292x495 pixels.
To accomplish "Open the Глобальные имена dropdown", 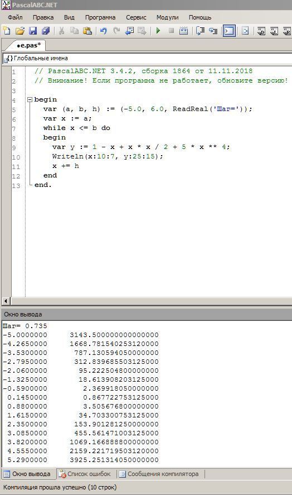I will (x=147, y=59).
